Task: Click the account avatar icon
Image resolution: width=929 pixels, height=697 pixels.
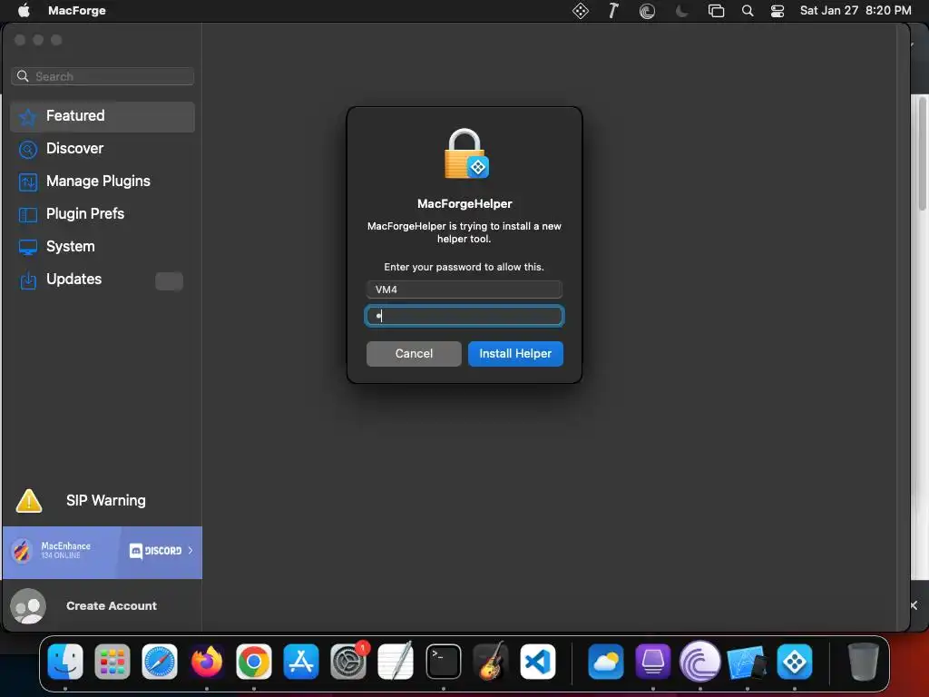Action: (28, 605)
